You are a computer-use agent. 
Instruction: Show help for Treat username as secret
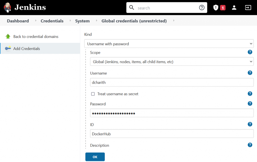[x=250, y=94]
